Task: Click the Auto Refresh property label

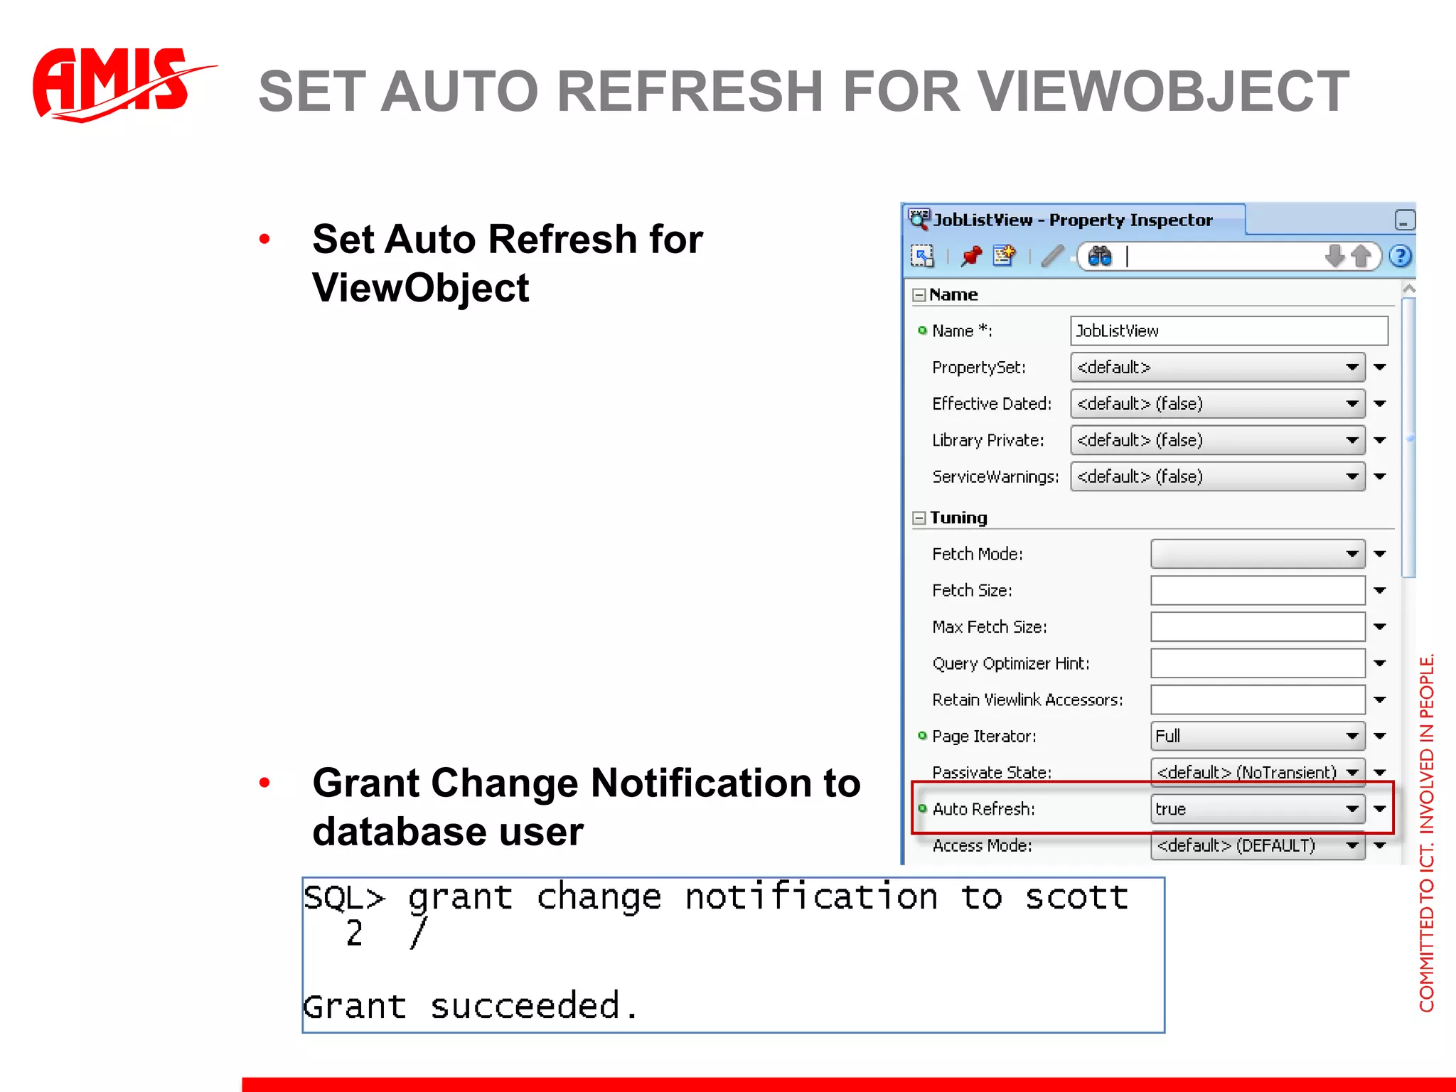Action: [x=983, y=809]
